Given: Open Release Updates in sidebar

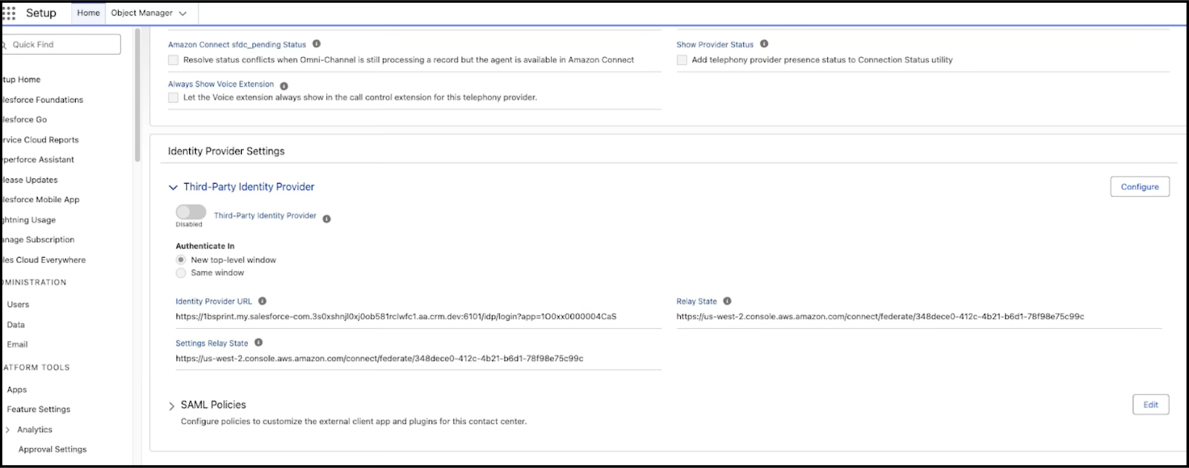Looking at the screenshot, I should point(30,180).
